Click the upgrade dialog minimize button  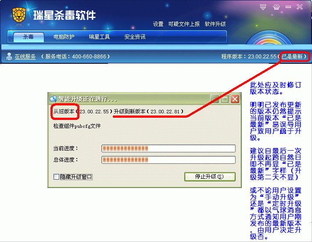(215, 99)
